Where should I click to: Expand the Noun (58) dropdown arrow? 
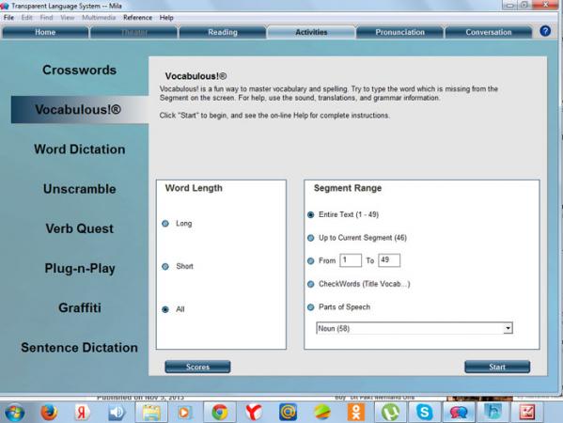tap(508, 328)
